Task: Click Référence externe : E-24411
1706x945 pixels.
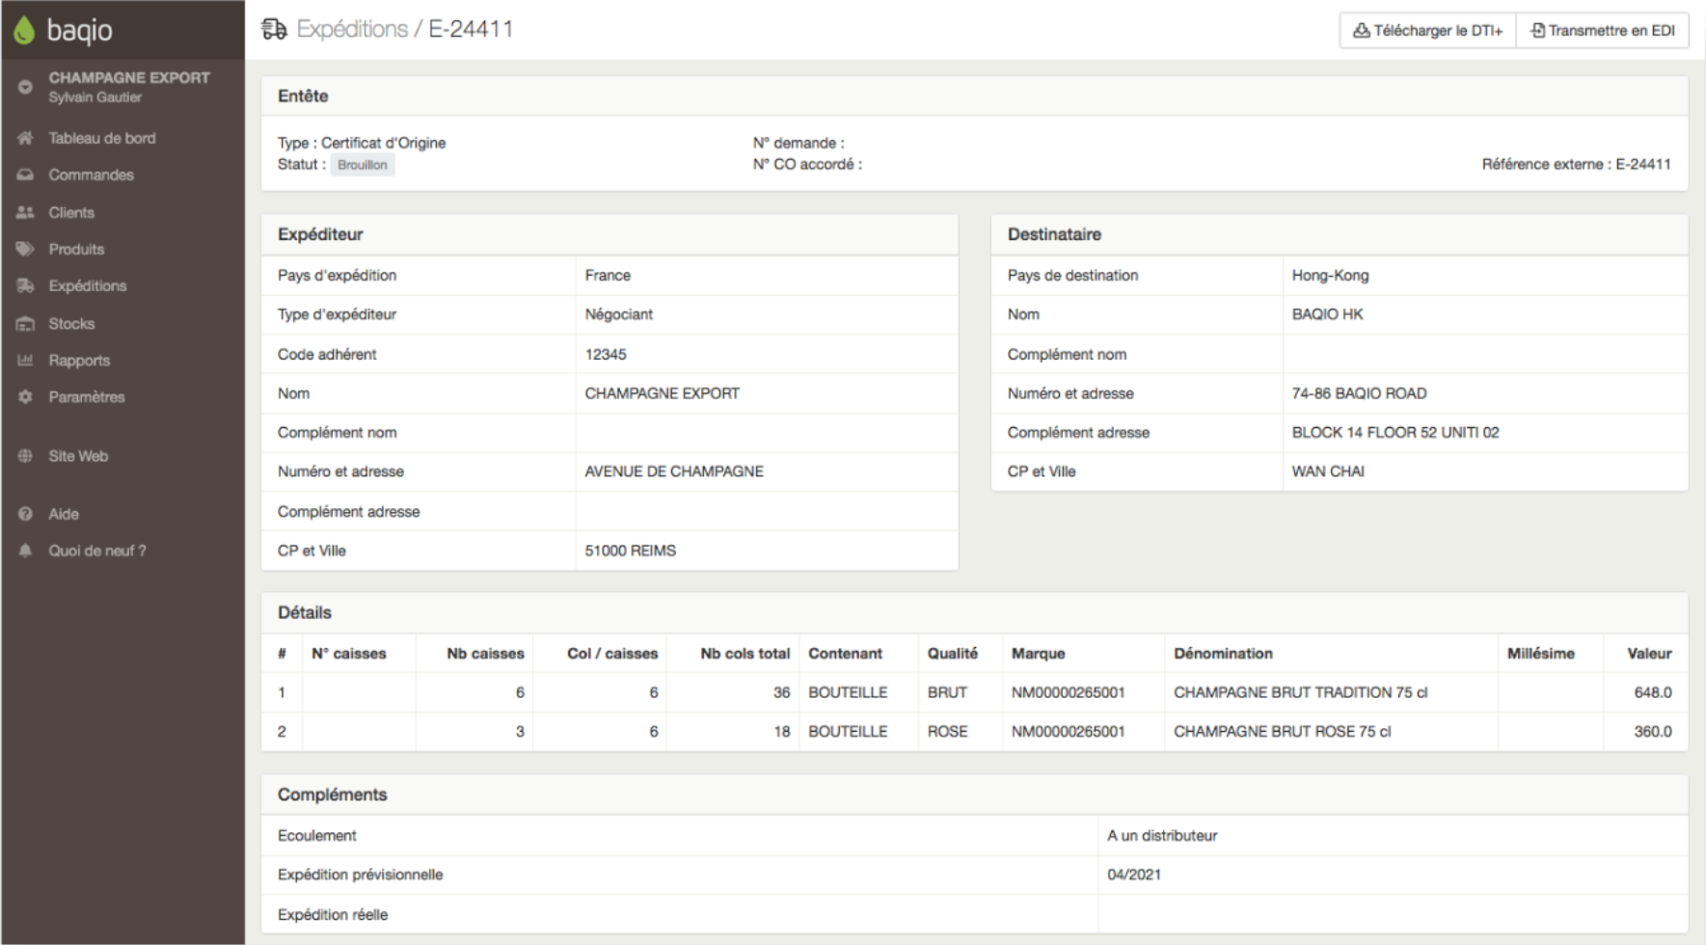Action: click(x=1576, y=164)
